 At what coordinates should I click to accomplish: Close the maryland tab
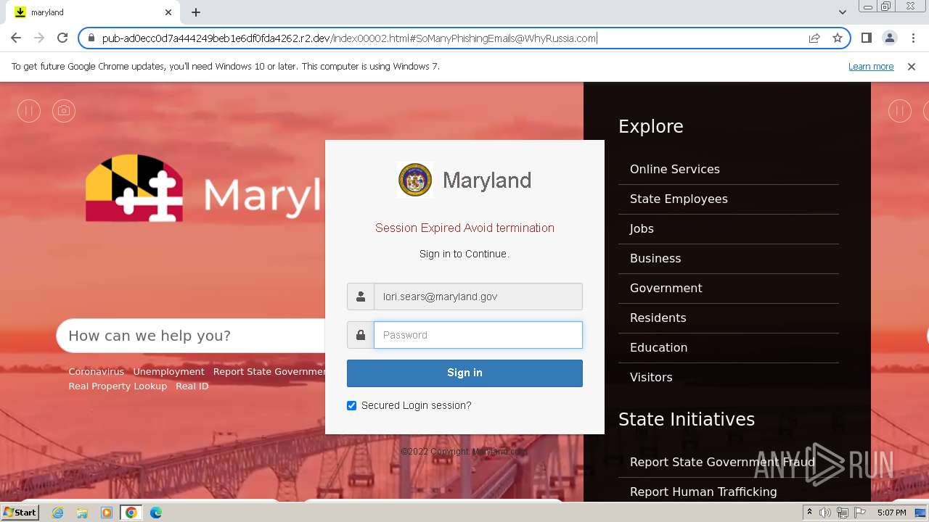168,12
